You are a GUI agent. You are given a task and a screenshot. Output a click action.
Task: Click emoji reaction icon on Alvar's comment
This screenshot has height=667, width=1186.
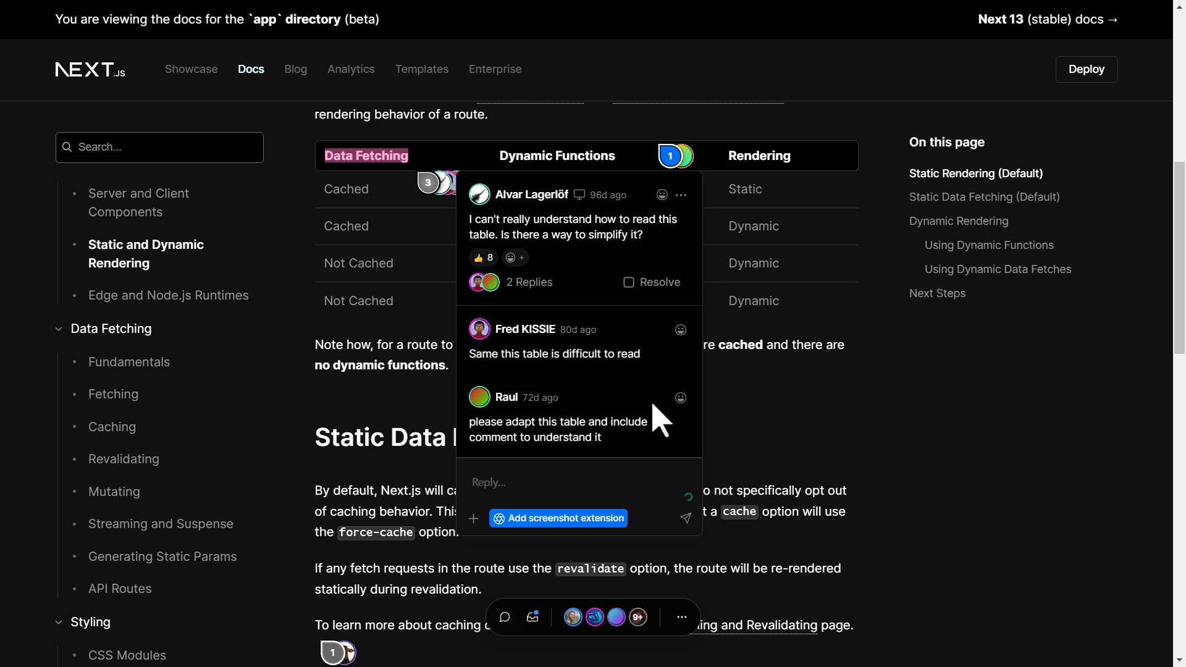click(662, 195)
